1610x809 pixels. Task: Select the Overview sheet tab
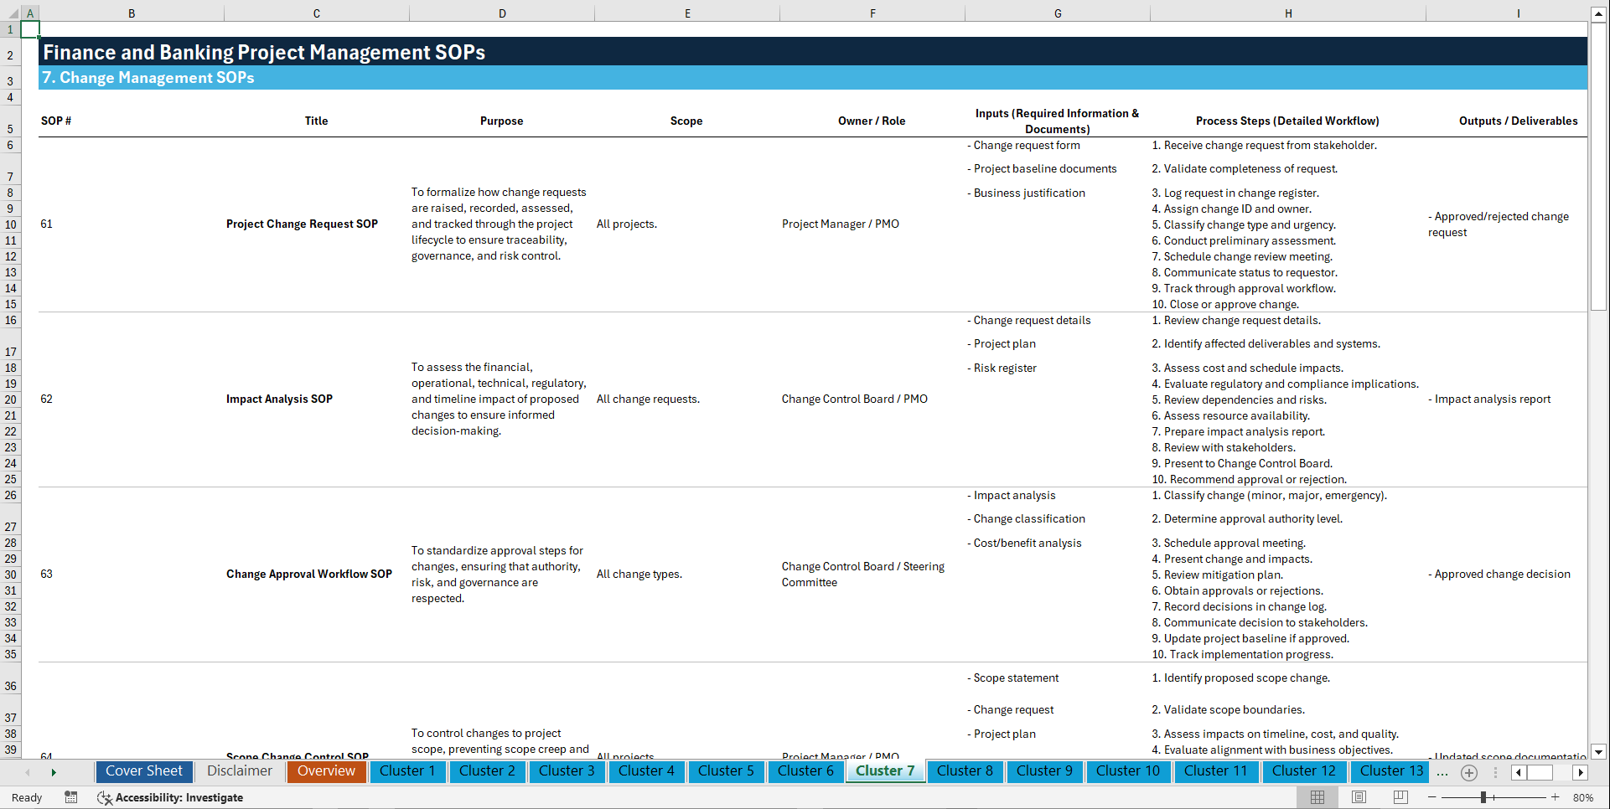point(326,770)
